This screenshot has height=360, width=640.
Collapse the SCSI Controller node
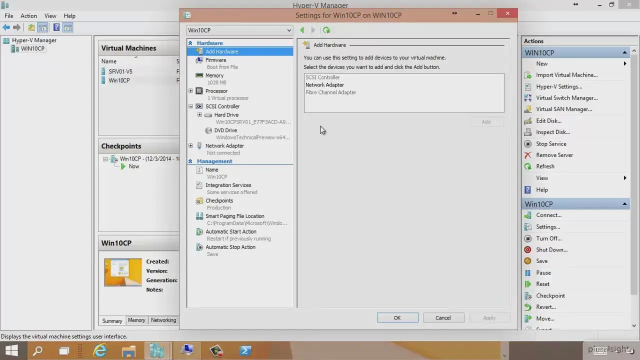190,106
